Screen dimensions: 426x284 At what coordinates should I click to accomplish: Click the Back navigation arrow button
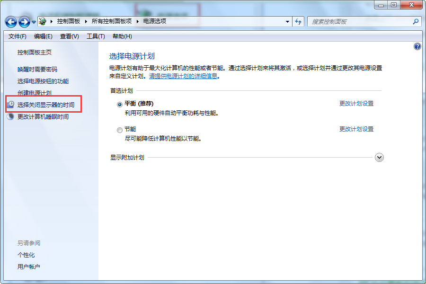[11, 22]
